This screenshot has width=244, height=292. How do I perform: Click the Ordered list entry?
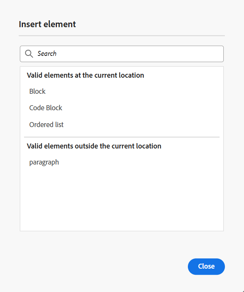(47, 125)
